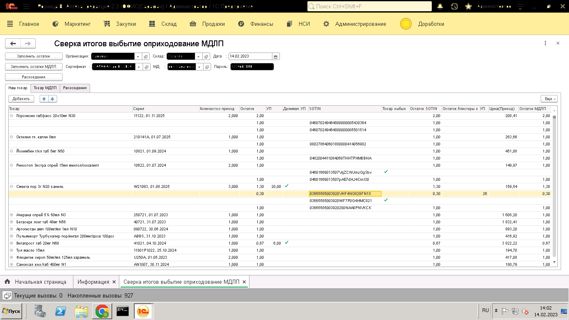
Task: Open the Склад section
Action: click(163, 24)
